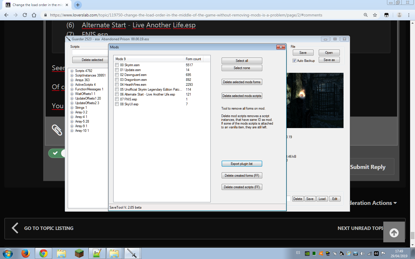Expand the Array-5 28 tree node
415x259 pixels.
(x=72, y=121)
